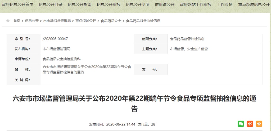Viewport: 271px width, 131px height.
Task: Go to 食品药品监督抽检信息 breadcrumb link
Action: coord(143,21)
